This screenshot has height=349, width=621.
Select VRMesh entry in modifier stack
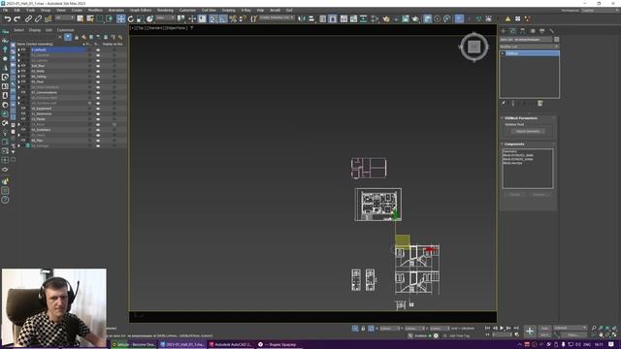[x=531, y=53]
